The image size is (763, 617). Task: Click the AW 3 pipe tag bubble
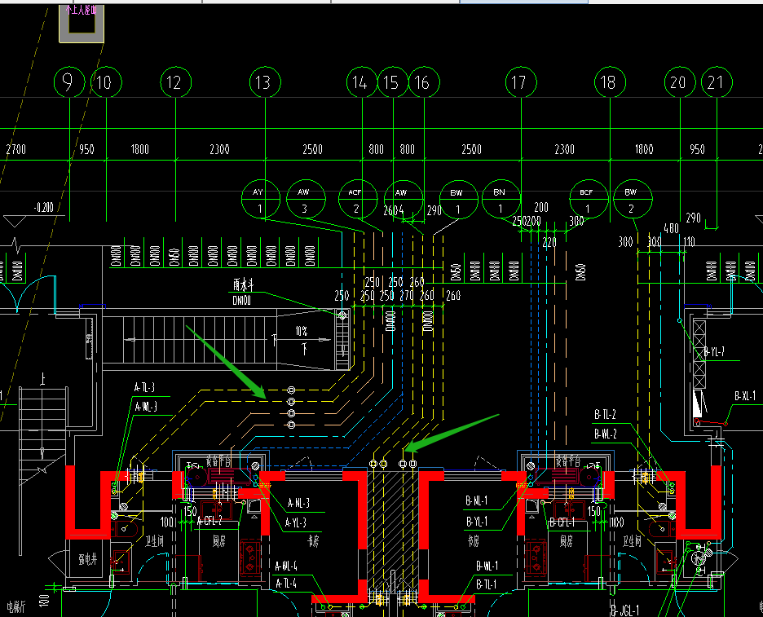point(306,200)
